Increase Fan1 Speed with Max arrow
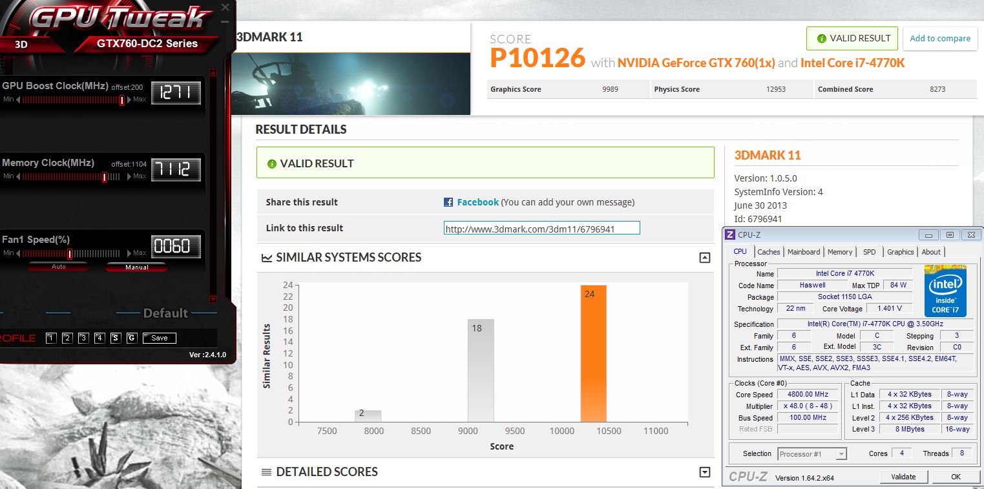This screenshot has width=984, height=489. (x=129, y=253)
